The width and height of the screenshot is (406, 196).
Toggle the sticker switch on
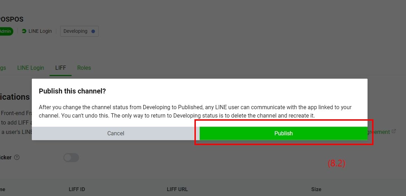click(71, 158)
